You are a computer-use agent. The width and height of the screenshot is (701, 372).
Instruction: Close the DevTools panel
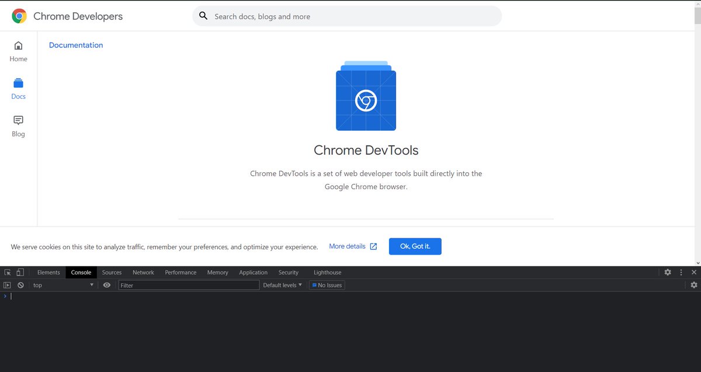(x=694, y=272)
